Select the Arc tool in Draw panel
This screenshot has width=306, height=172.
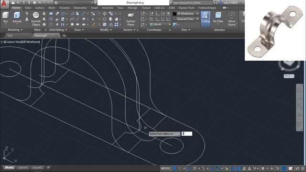84,14
